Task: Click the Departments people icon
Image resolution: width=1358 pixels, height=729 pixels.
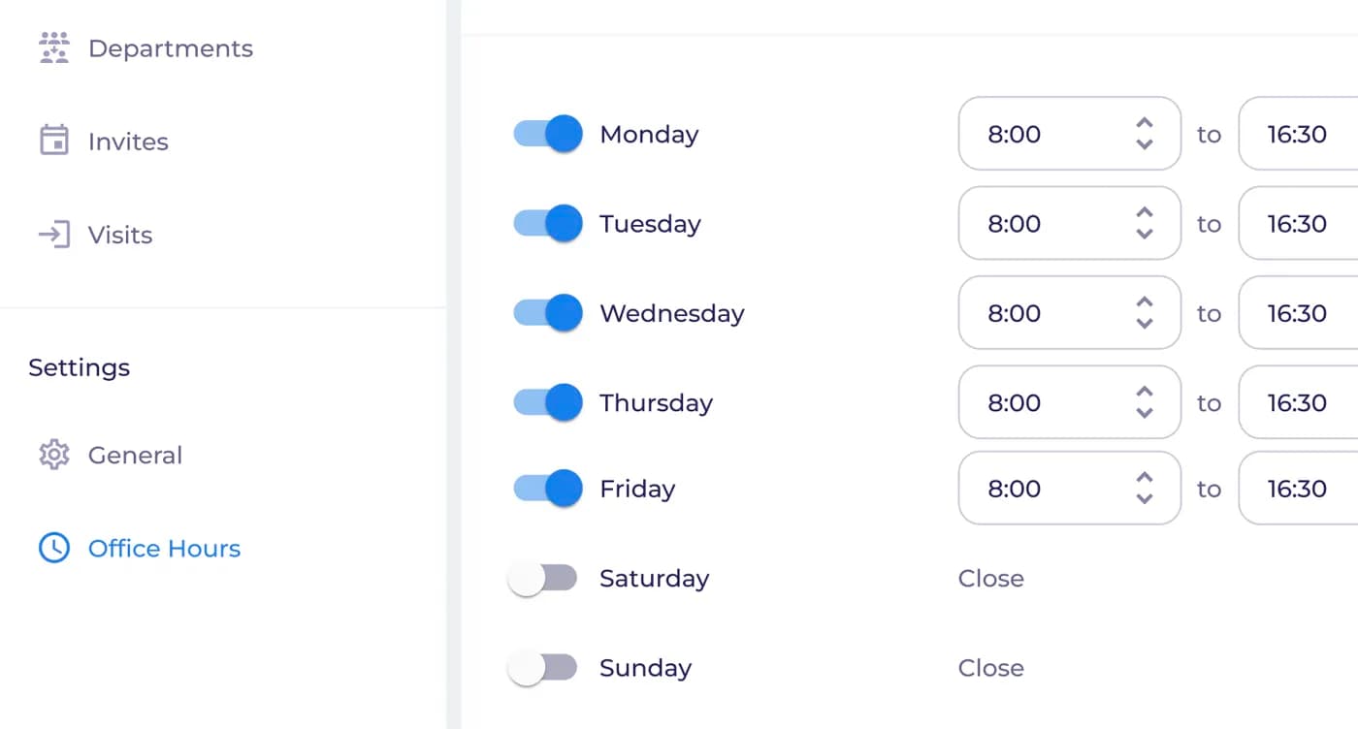Action: [x=54, y=48]
